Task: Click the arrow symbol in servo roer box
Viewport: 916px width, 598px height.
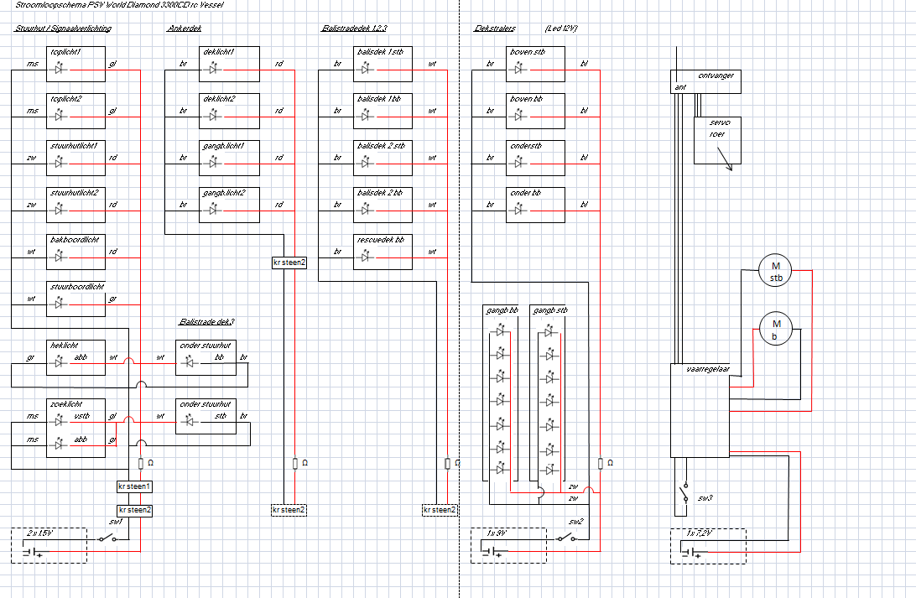Action: (x=725, y=159)
